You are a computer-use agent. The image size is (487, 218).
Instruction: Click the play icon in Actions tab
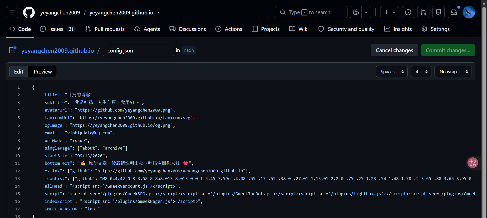tap(218, 29)
